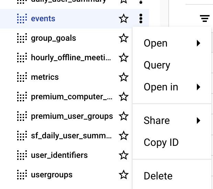Star the group_goals table
213x189 pixels.
(124, 38)
